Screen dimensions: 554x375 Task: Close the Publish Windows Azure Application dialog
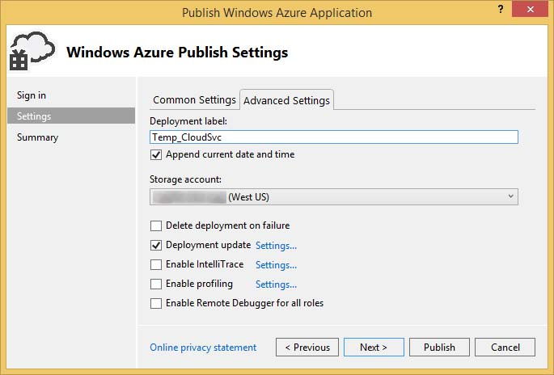(529, 12)
